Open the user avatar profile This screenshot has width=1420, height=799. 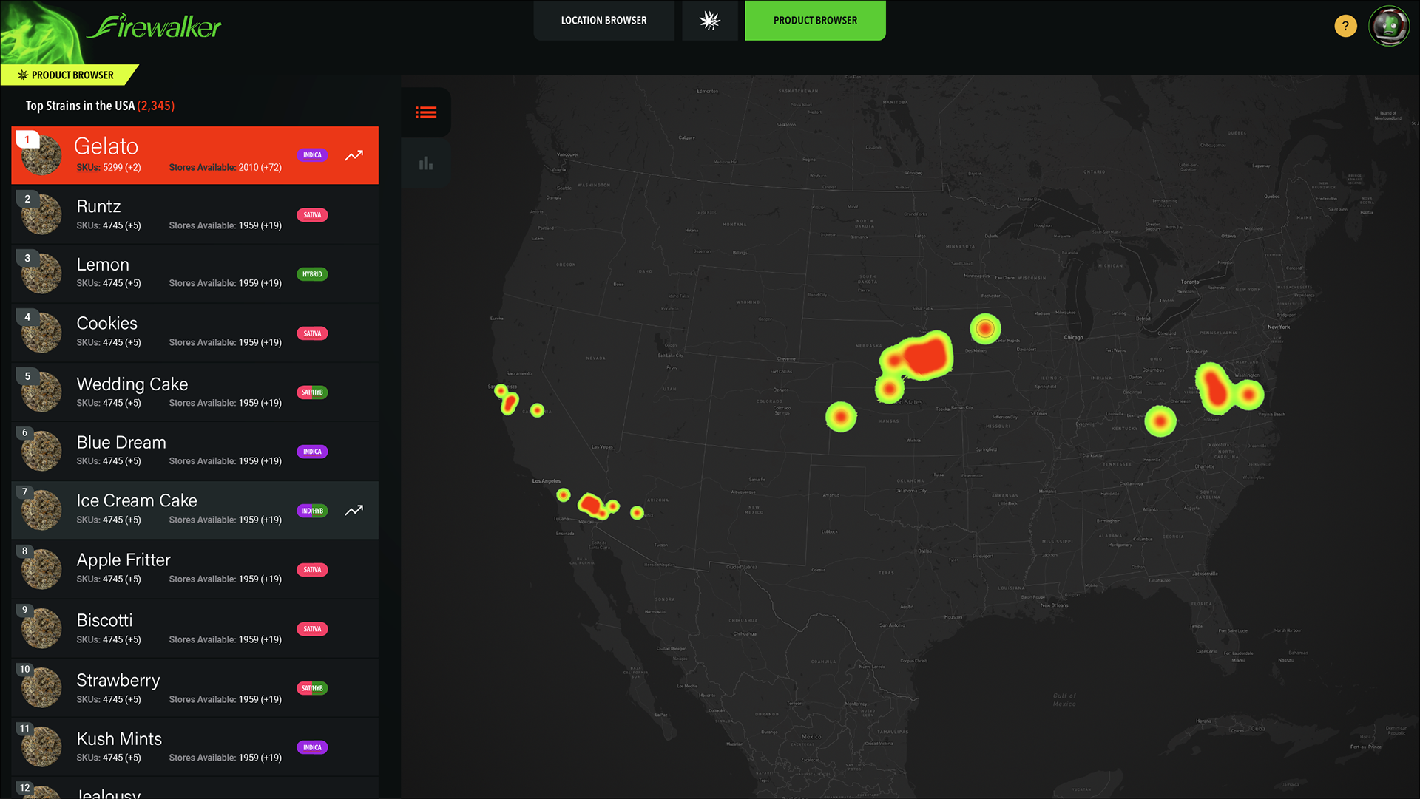(1389, 26)
